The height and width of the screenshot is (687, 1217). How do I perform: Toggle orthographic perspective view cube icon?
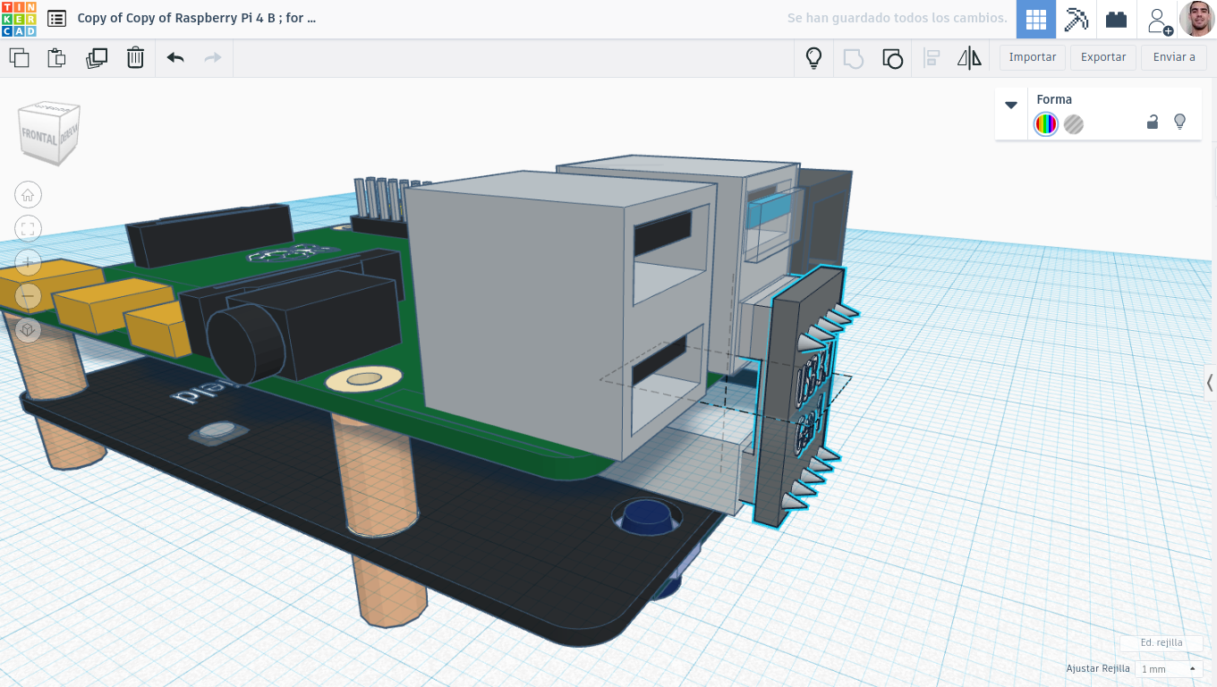click(x=28, y=329)
